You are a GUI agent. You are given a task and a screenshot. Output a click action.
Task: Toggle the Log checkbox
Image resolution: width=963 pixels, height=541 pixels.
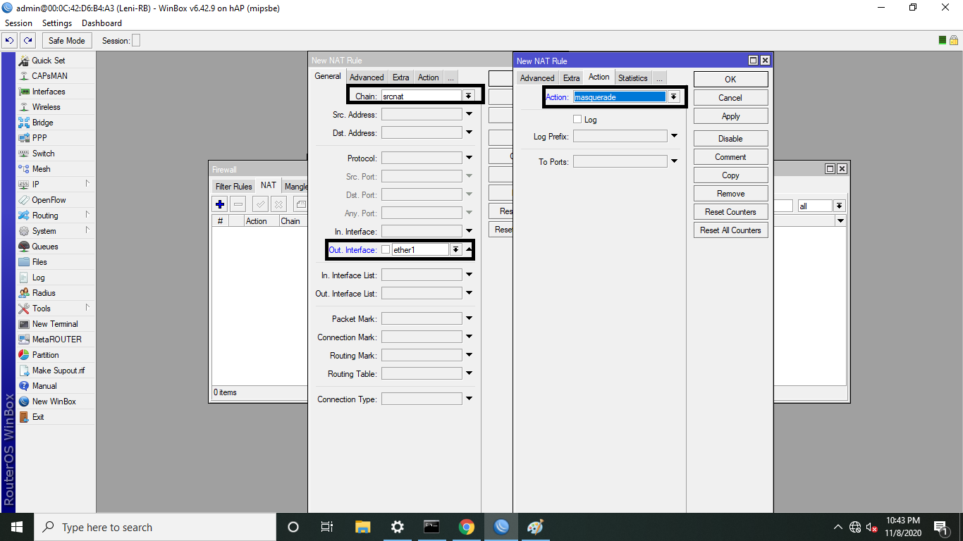click(x=577, y=120)
